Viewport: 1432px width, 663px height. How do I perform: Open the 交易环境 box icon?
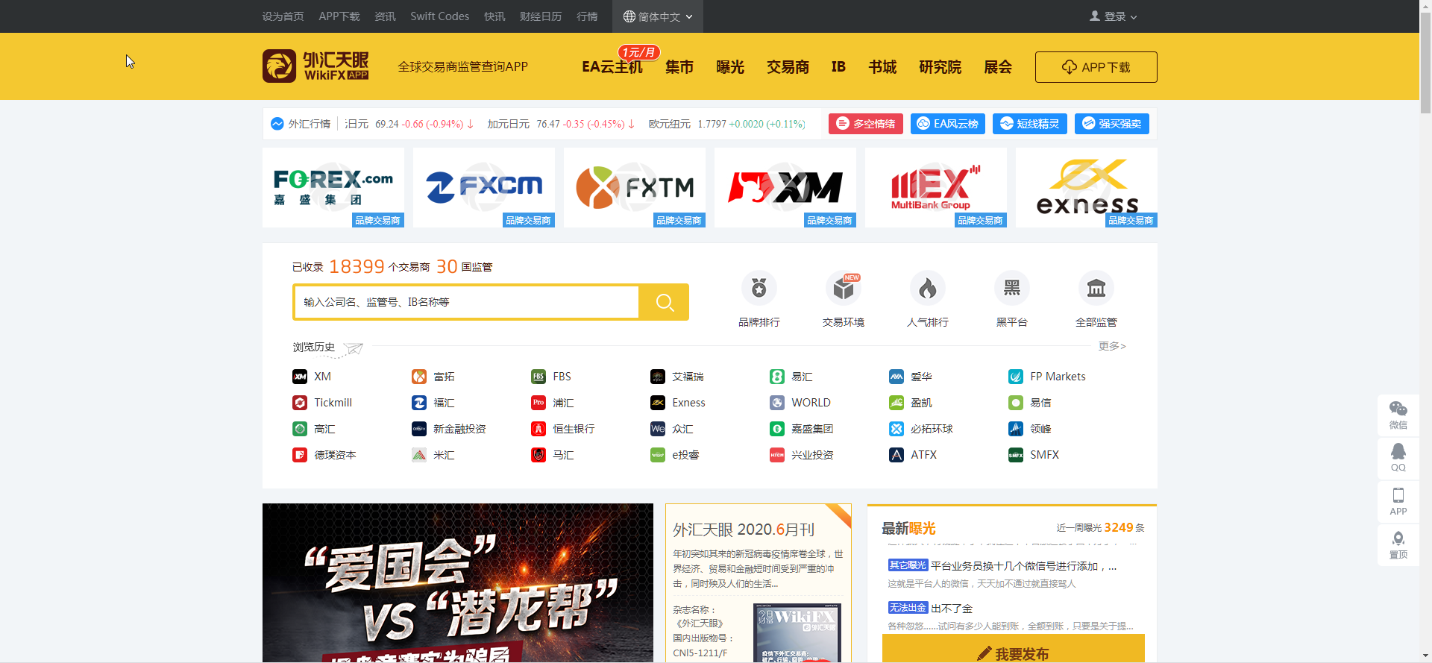(844, 288)
